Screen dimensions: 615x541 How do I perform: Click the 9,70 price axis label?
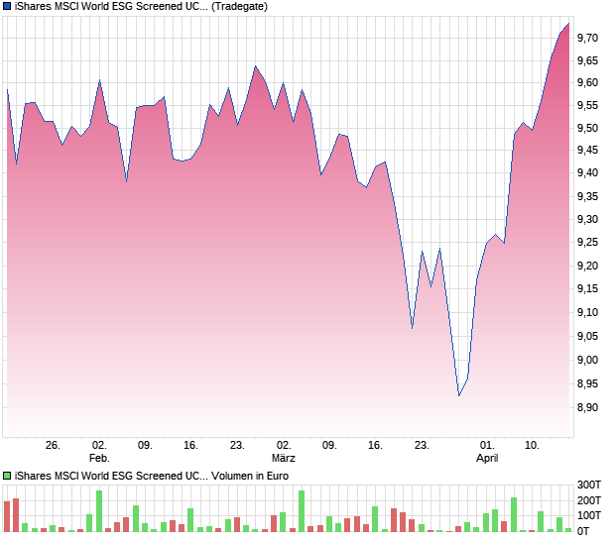(587, 38)
